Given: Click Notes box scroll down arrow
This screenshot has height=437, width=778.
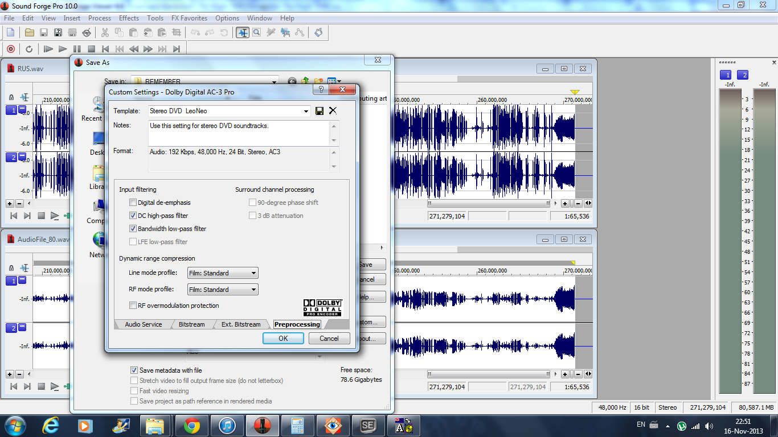Looking at the screenshot, I should (334, 141).
